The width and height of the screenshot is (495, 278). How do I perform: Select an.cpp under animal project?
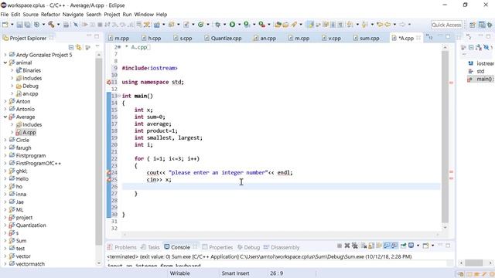(x=30, y=93)
